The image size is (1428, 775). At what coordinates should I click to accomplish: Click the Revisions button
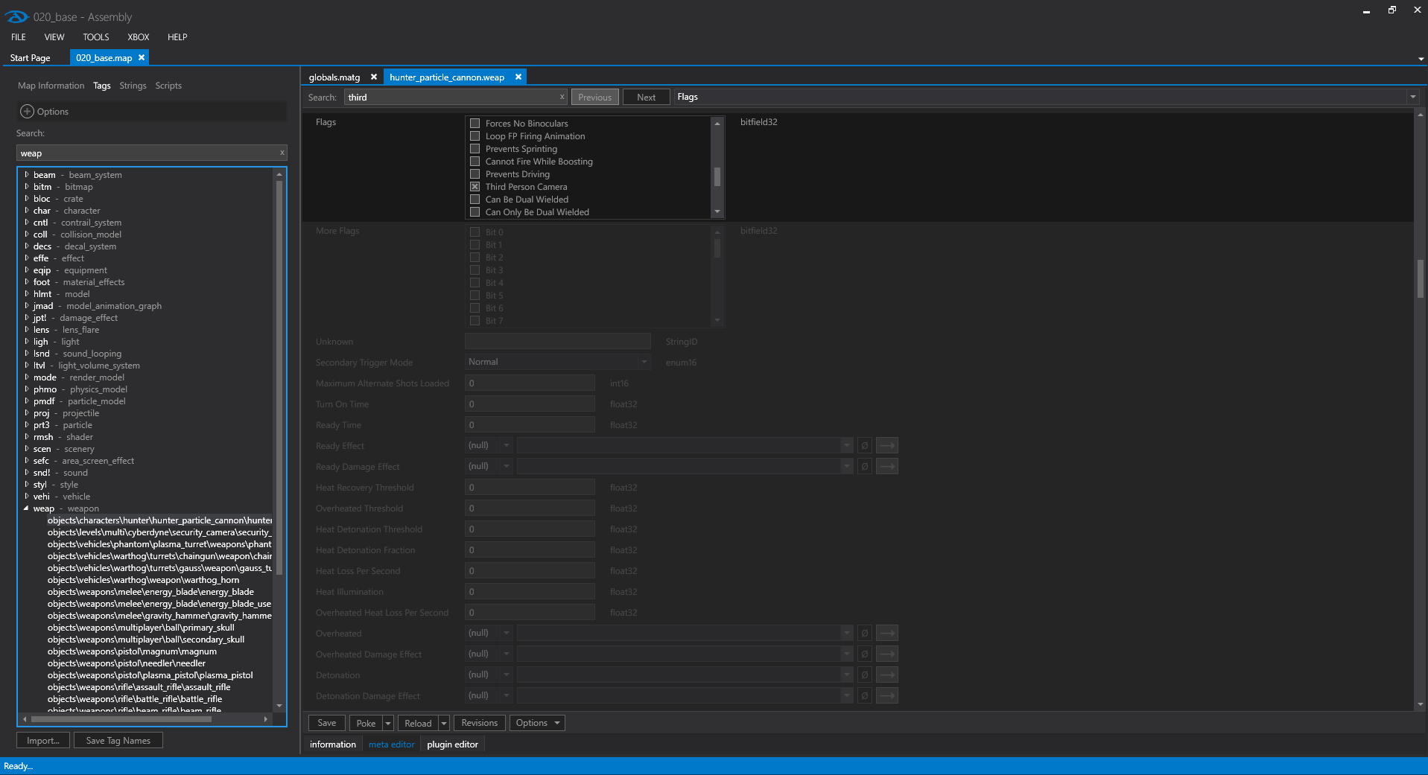(x=480, y=723)
